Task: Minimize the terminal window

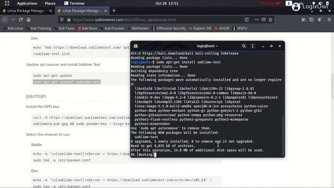Action: click(x=263, y=46)
